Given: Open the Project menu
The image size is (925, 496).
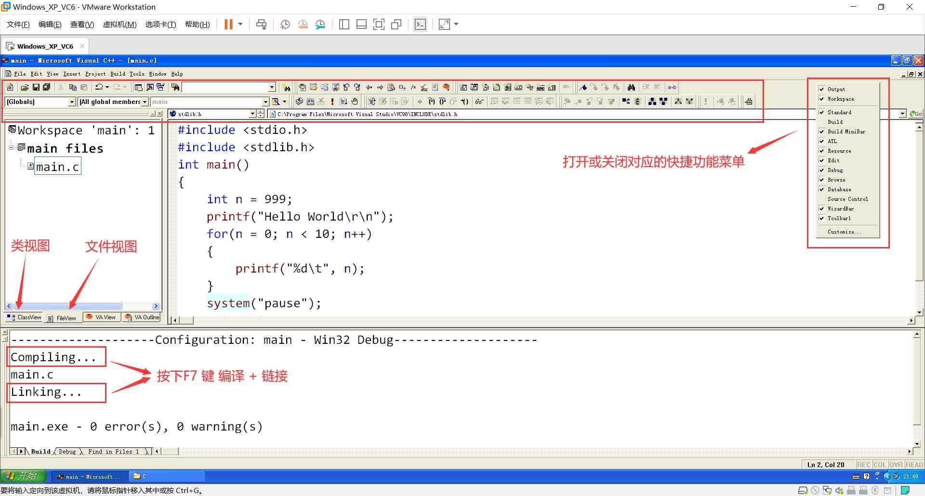Looking at the screenshot, I should (95, 74).
